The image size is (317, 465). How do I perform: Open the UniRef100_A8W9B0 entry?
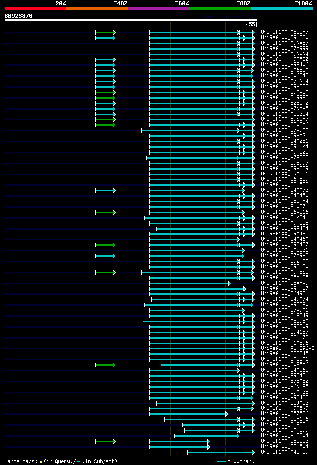(284, 321)
